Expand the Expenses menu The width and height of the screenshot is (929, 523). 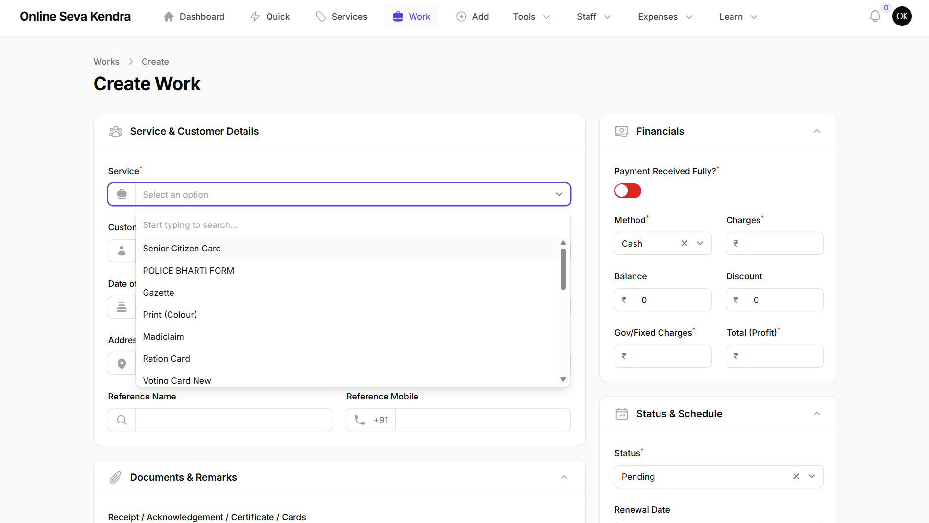tap(665, 17)
